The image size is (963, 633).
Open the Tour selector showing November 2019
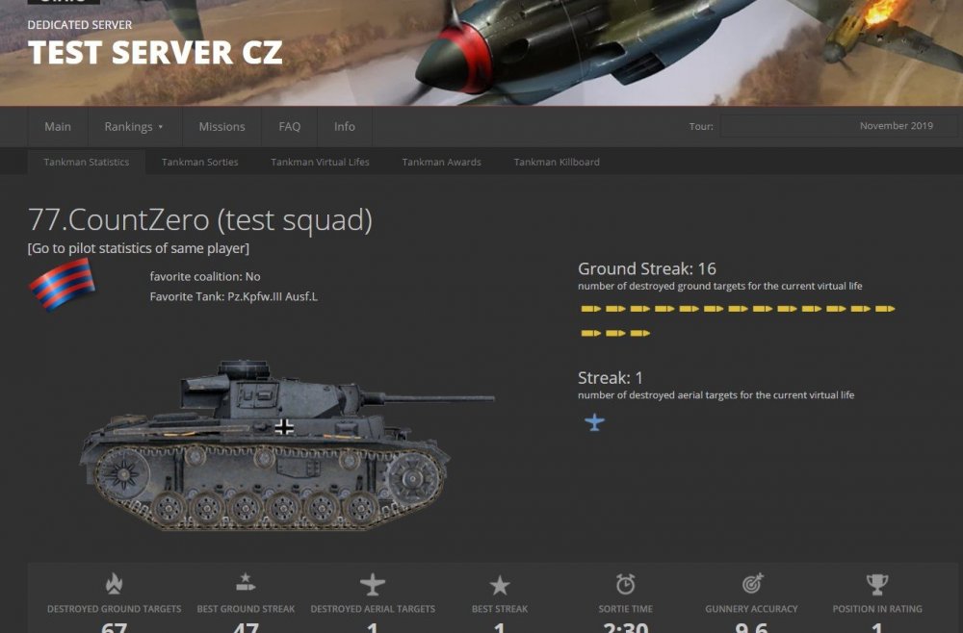pyautogui.click(x=839, y=126)
